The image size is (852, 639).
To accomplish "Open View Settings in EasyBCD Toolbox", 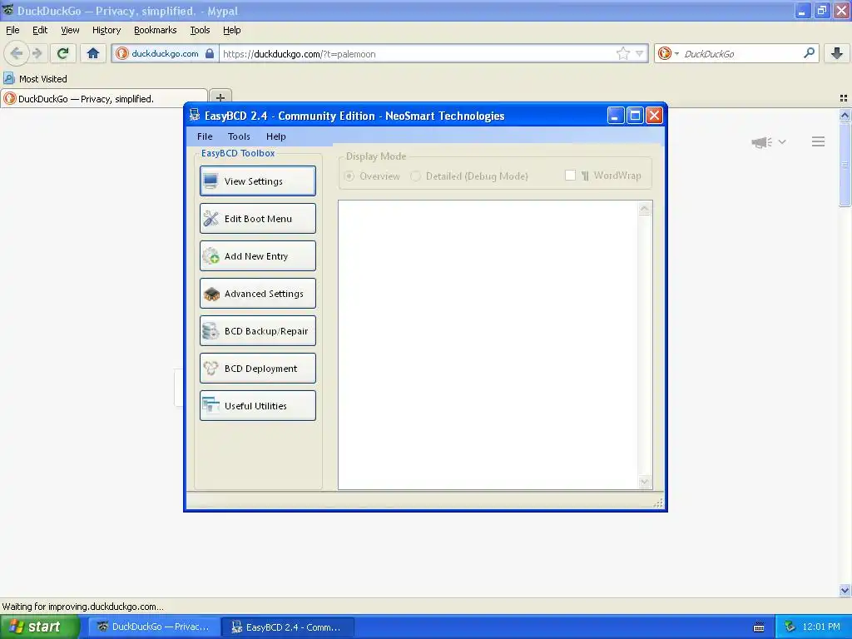I will (258, 181).
